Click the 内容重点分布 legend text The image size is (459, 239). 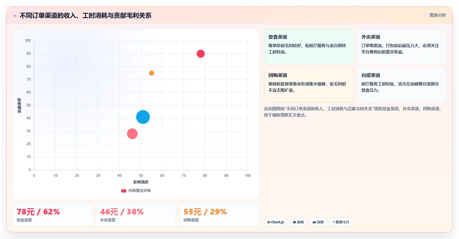pos(140,191)
